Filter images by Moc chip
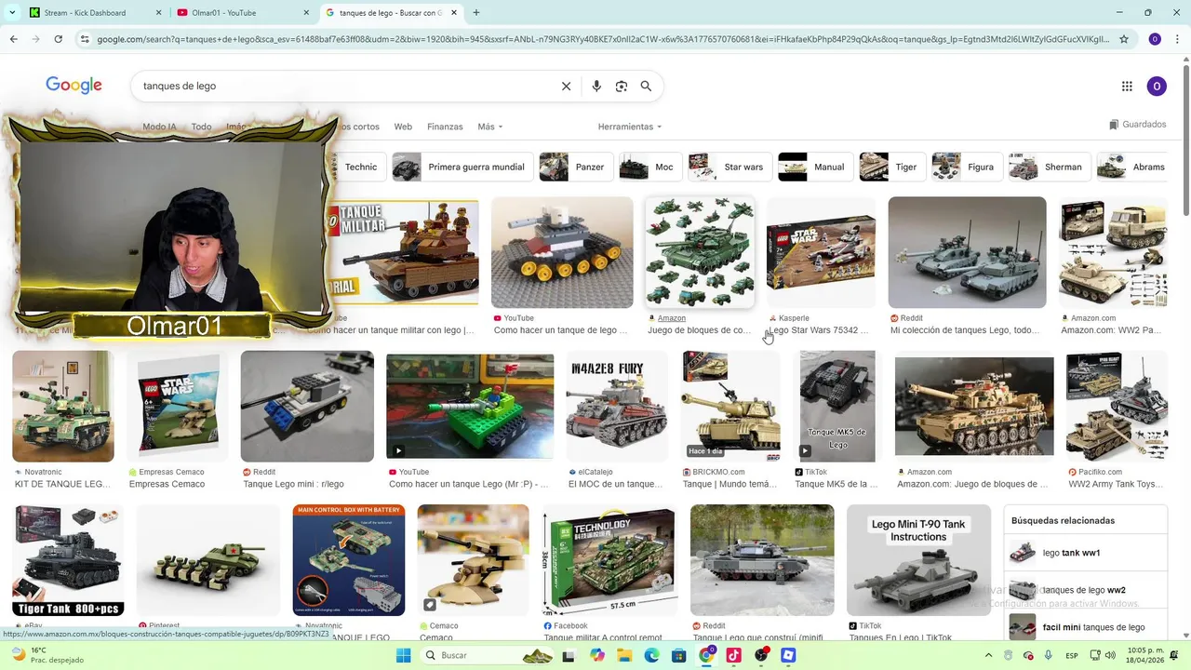The width and height of the screenshot is (1191, 670). click(x=650, y=167)
